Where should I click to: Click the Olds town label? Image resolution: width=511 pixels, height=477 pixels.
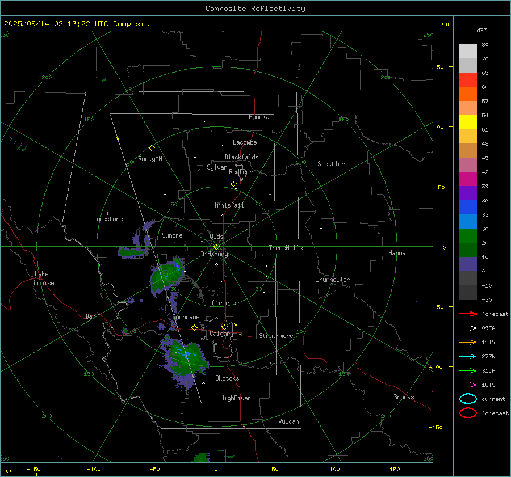[216, 237]
